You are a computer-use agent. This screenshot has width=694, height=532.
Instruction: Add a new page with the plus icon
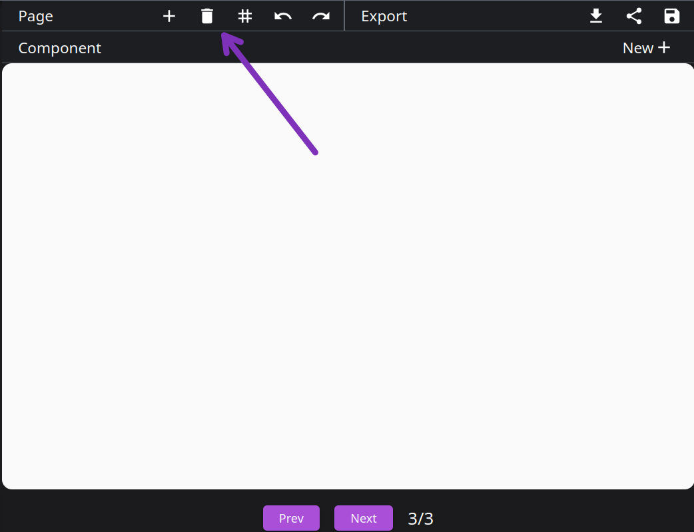tap(169, 16)
